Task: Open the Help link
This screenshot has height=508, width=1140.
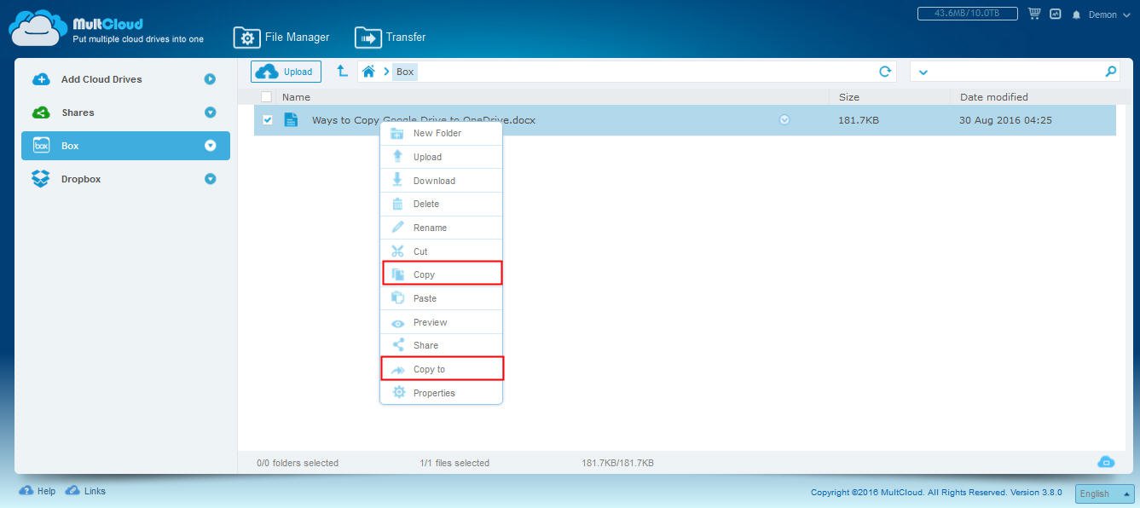Action: pyautogui.click(x=38, y=491)
